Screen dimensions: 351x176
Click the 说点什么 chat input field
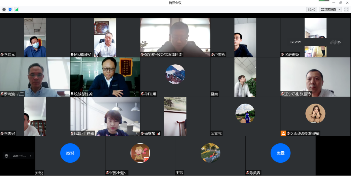tap(19, 156)
